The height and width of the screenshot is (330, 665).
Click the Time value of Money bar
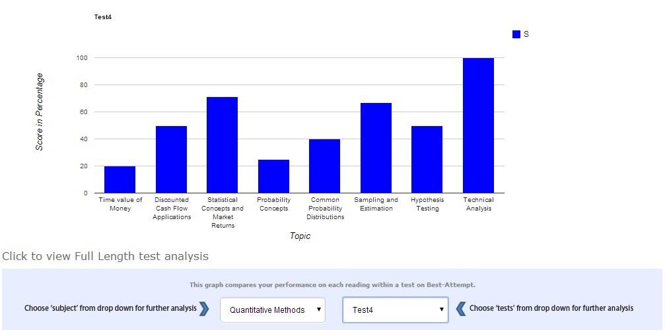pyautogui.click(x=120, y=180)
